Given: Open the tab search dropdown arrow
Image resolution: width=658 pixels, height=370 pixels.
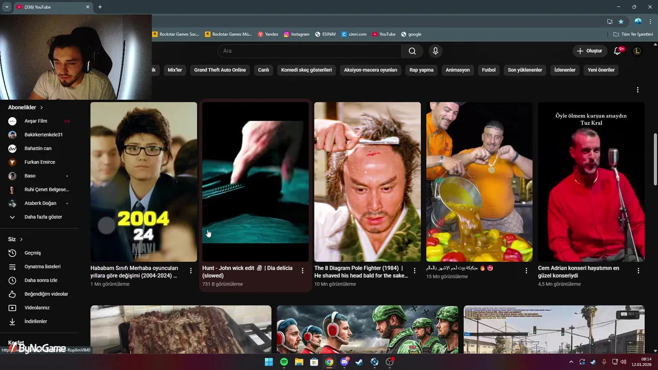Looking at the screenshot, I should (x=7, y=7).
